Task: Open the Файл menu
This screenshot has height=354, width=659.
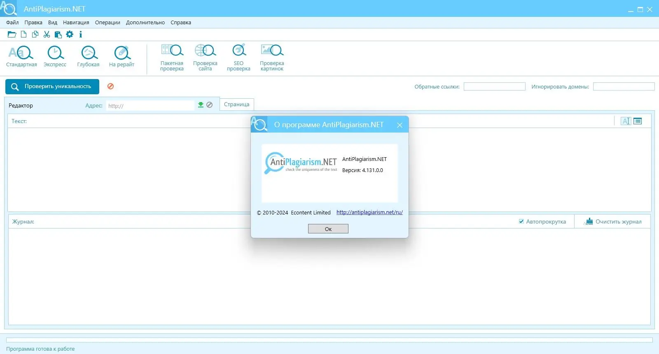Action: 12,23
